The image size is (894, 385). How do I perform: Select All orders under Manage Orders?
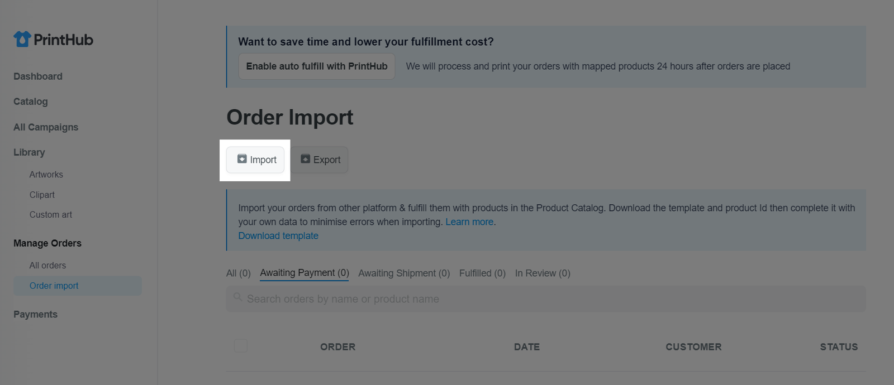47,266
